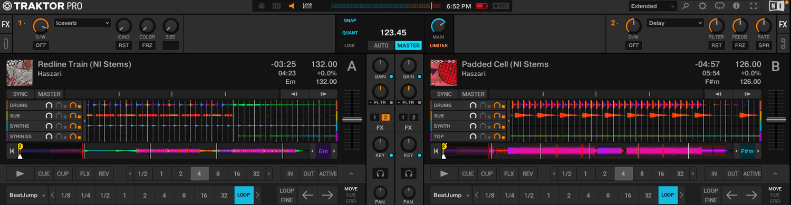Click the play button on deck B

(445, 173)
